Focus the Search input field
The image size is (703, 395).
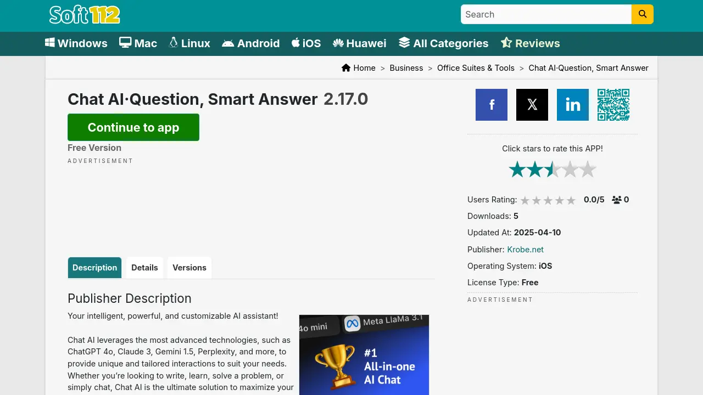(546, 14)
